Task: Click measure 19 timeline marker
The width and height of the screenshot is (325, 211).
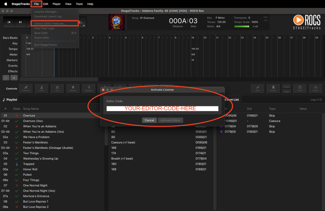Action: [x=193, y=60]
